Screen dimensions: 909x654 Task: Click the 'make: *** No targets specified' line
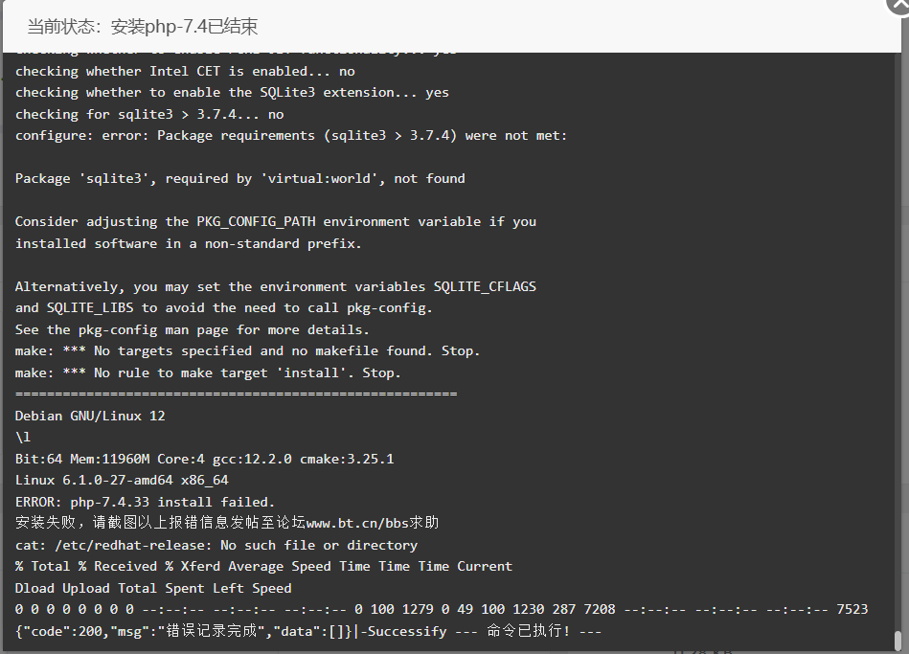pyautogui.click(x=247, y=350)
